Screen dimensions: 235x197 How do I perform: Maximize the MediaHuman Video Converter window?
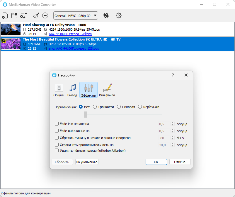click(x=214, y=4)
